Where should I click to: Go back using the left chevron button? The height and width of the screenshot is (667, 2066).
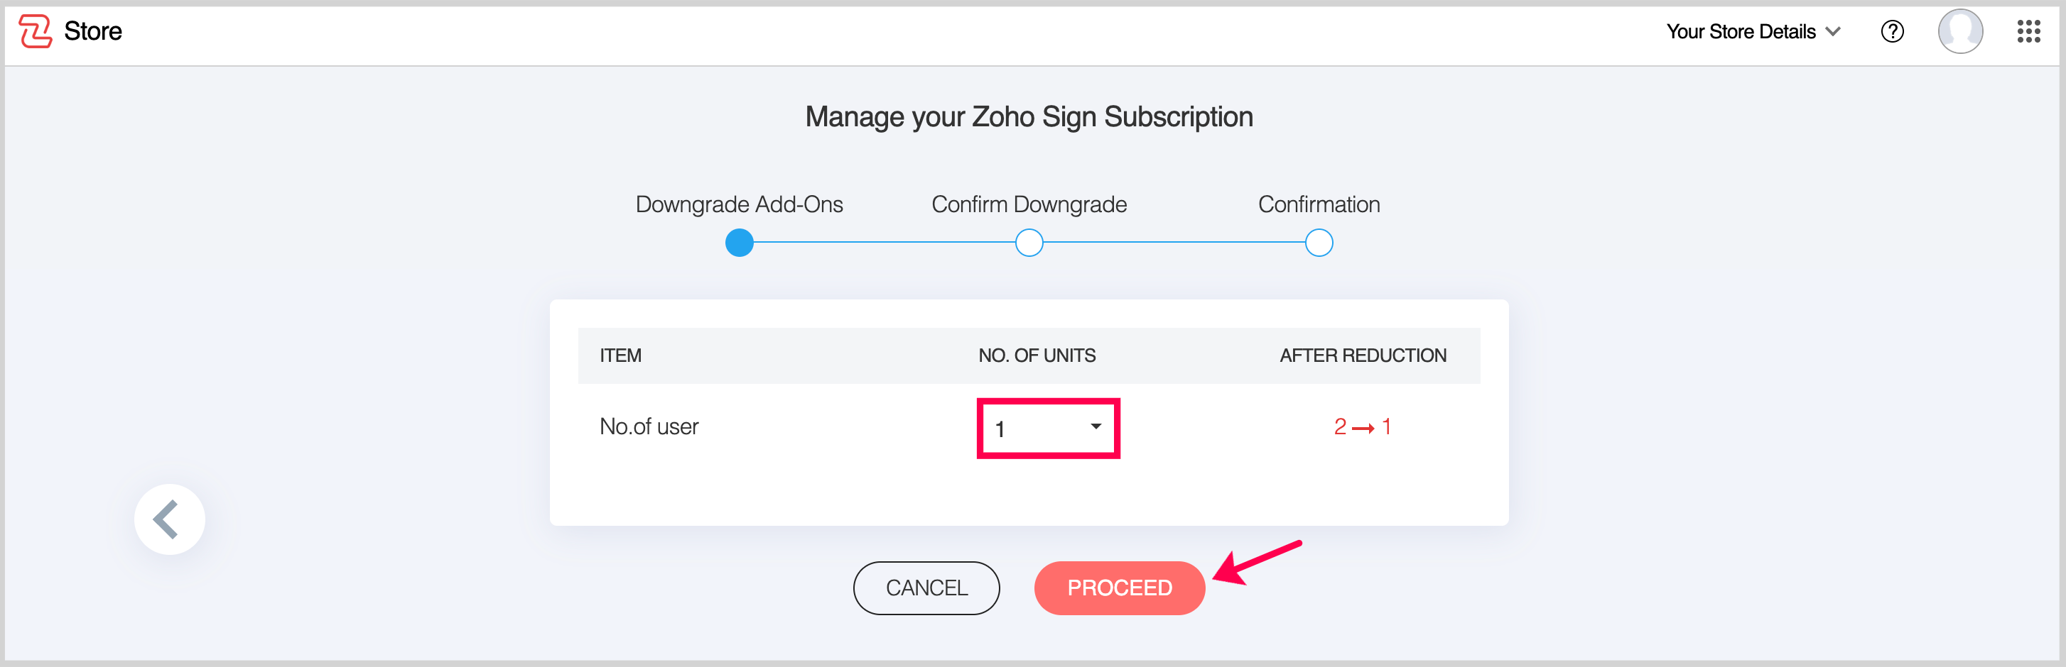tap(169, 519)
